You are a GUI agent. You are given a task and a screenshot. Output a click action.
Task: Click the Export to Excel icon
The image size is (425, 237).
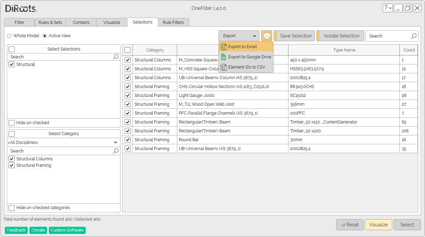point(224,47)
